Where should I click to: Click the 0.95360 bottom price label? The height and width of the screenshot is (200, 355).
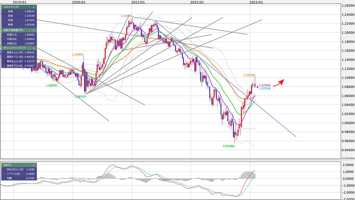228,146
